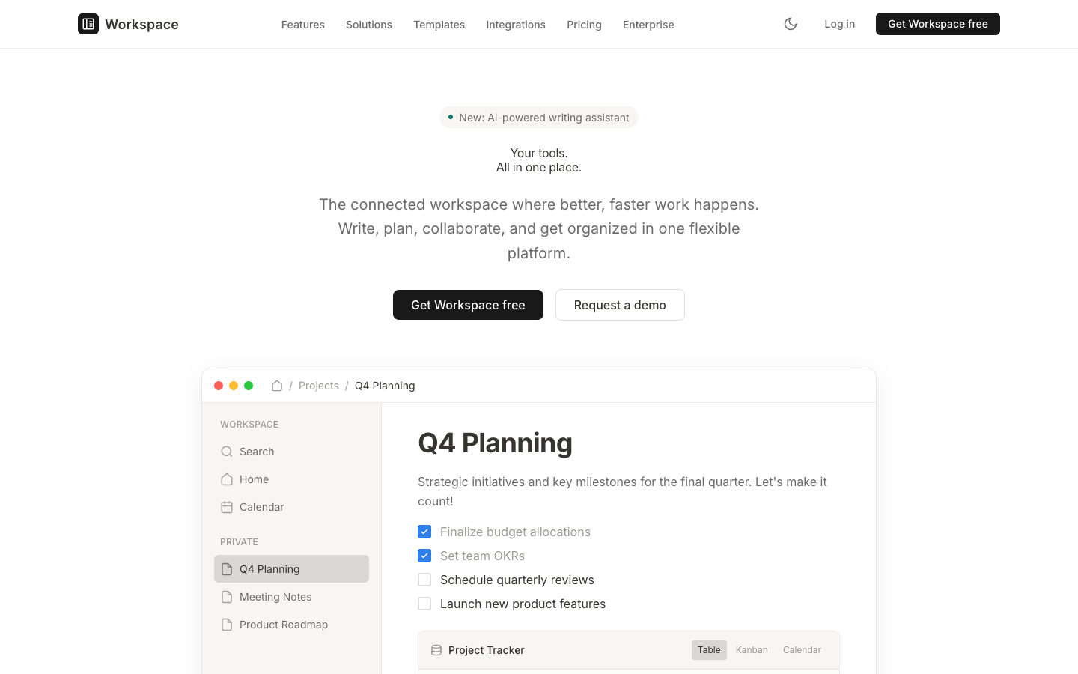Uncheck the Set team OKRs checkbox
The image size is (1078, 674).
(x=424, y=556)
